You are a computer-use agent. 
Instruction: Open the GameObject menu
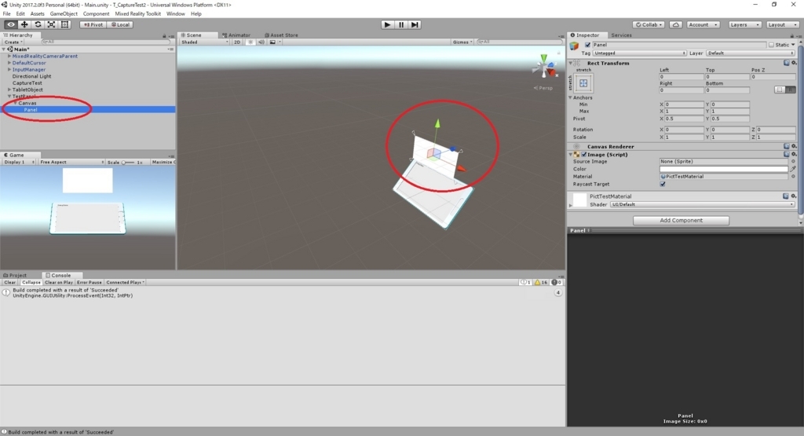(64, 14)
